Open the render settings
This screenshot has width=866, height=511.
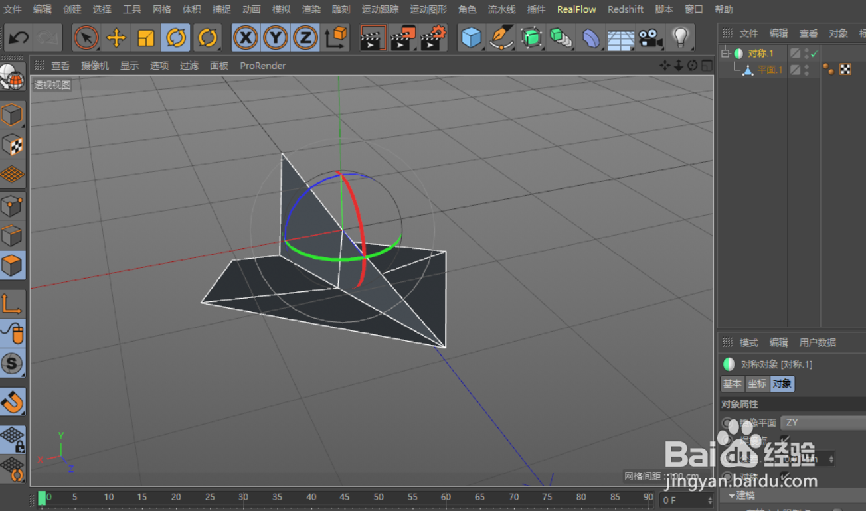coord(433,38)
